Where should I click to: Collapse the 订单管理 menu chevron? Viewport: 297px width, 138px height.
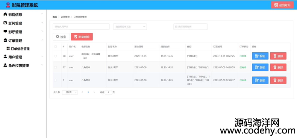pos(42,40)
